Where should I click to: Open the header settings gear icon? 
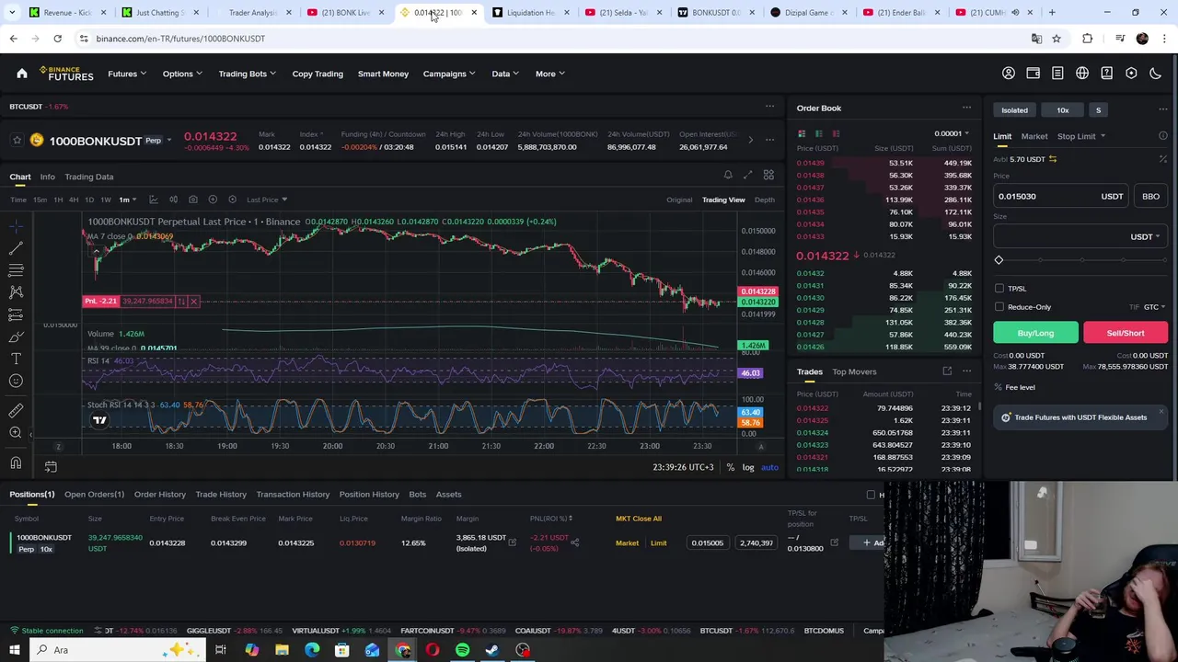coord(1131,74)
